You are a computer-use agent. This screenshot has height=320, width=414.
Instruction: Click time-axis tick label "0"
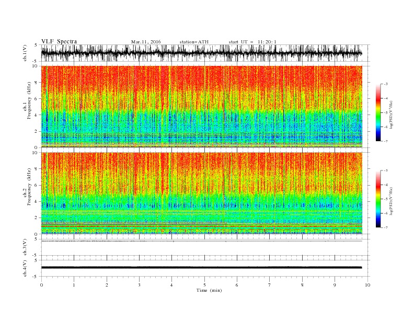click(x=41, y=285)
